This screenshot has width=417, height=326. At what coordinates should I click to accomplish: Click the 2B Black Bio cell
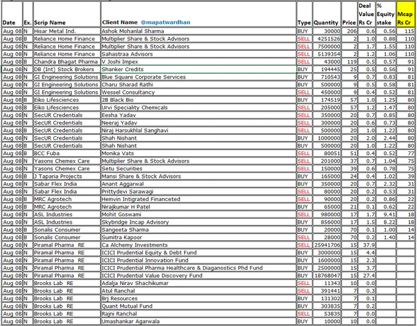point(199,100)
